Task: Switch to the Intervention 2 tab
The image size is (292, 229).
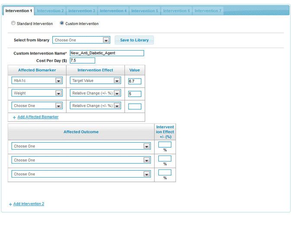Action: coord(50,11)
